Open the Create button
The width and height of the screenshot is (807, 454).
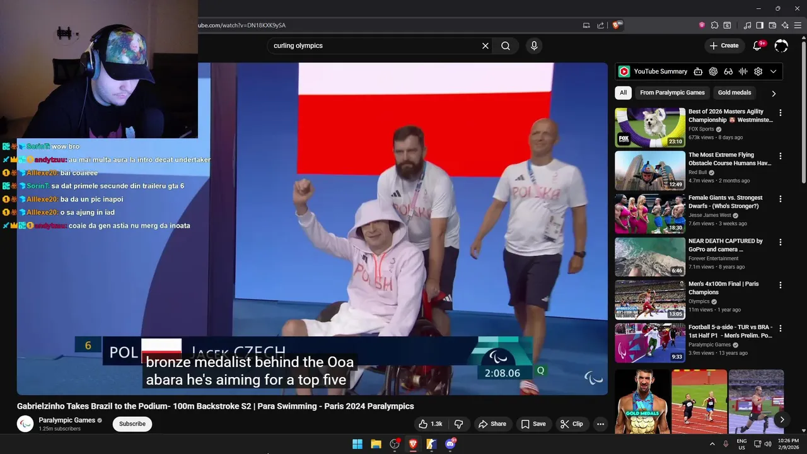coord(724,45)
